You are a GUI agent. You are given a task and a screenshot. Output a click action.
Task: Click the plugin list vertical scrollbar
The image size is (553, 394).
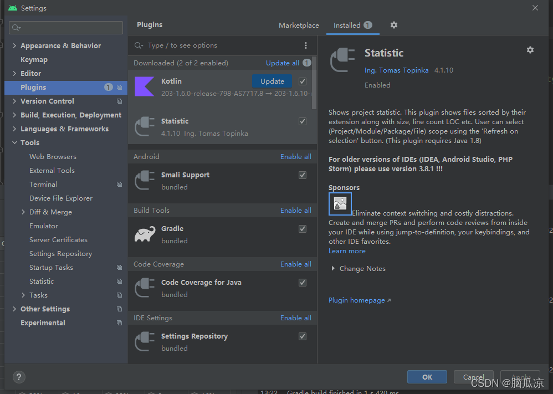click(x=314, y=83)
